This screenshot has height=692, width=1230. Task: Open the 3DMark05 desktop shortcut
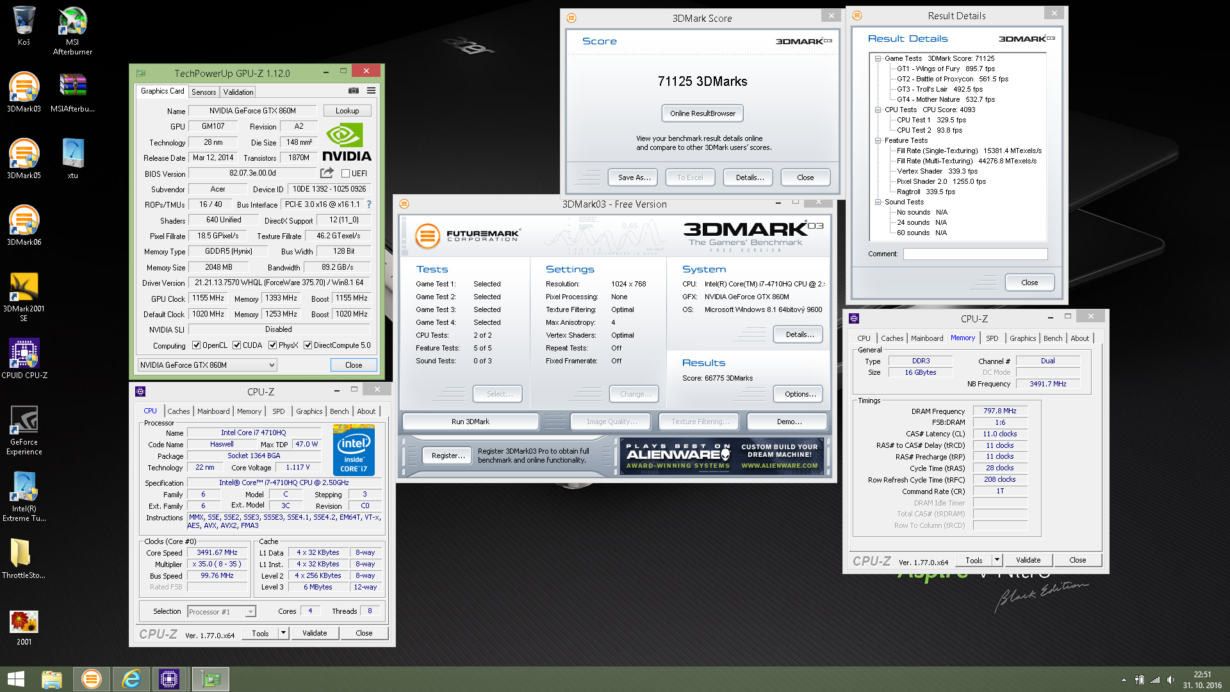click(x=24, y=158)
